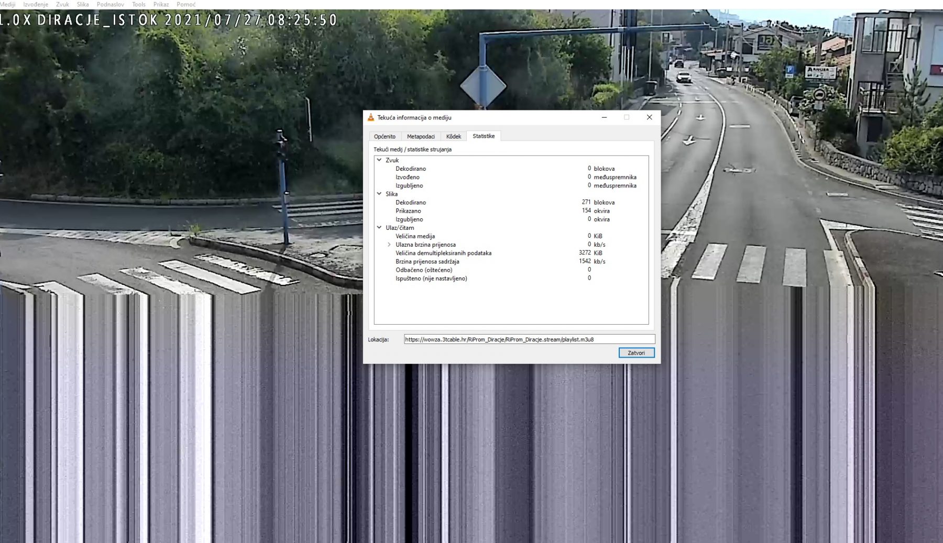The width and height of the screenshot is (943, 543).
Task: Open the Tools menu
Action: tap(139, 4)
